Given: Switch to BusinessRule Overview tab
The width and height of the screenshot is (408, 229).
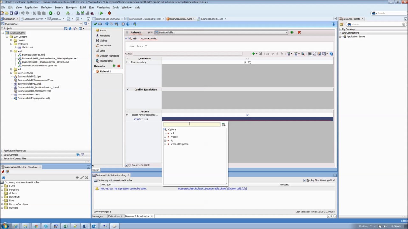Looking at the screenshot, I should (107, 19).
